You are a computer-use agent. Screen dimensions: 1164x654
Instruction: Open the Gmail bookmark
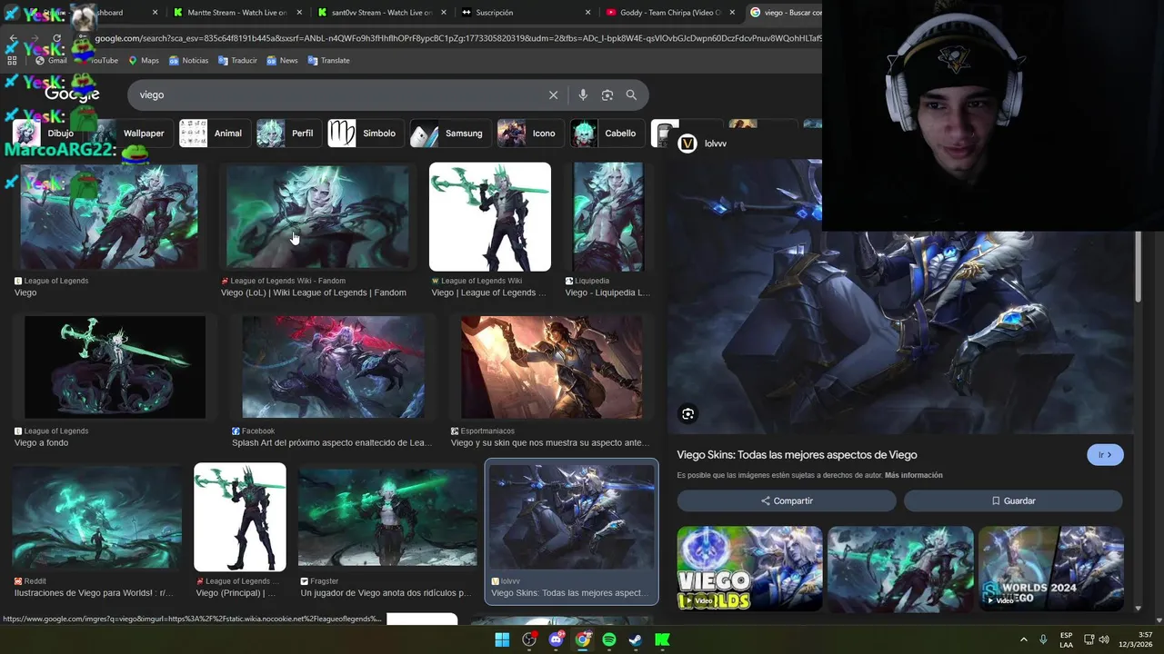[51, 60]
